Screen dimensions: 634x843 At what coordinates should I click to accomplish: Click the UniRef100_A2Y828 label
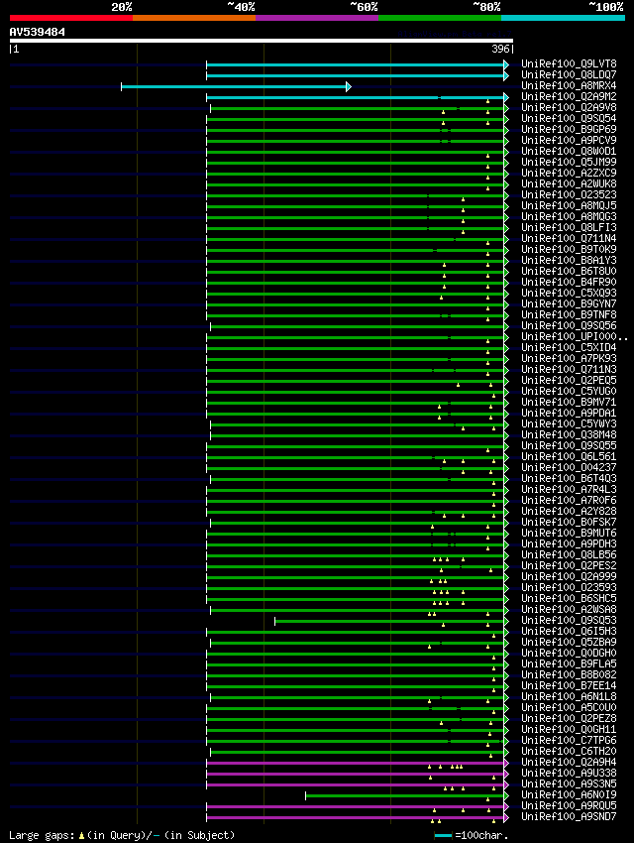[569, 512]
